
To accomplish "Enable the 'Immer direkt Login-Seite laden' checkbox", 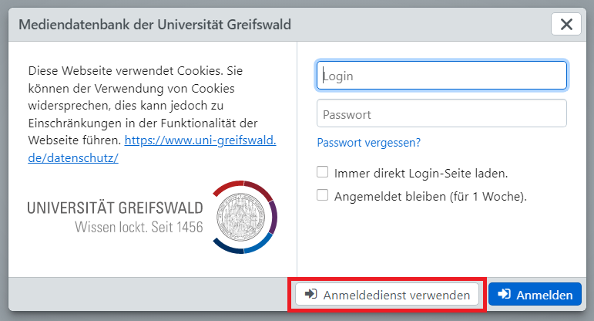I will [323, 172].
